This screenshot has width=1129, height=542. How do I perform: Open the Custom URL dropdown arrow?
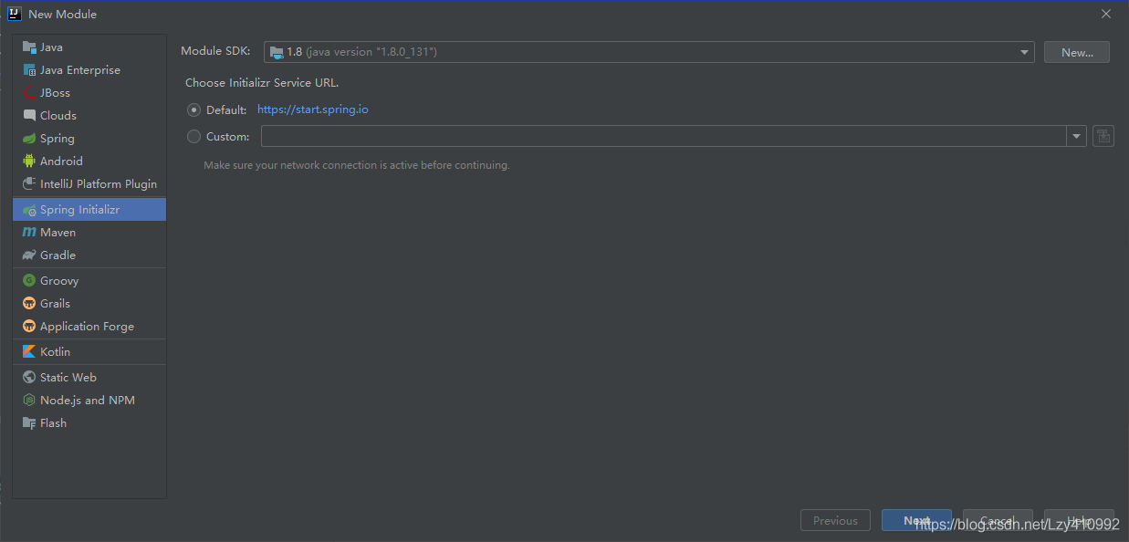click(1077, 137)
